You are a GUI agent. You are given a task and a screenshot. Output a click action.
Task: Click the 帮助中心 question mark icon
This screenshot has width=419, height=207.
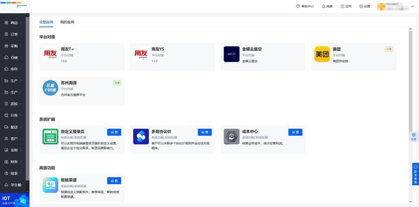(298, 6)
